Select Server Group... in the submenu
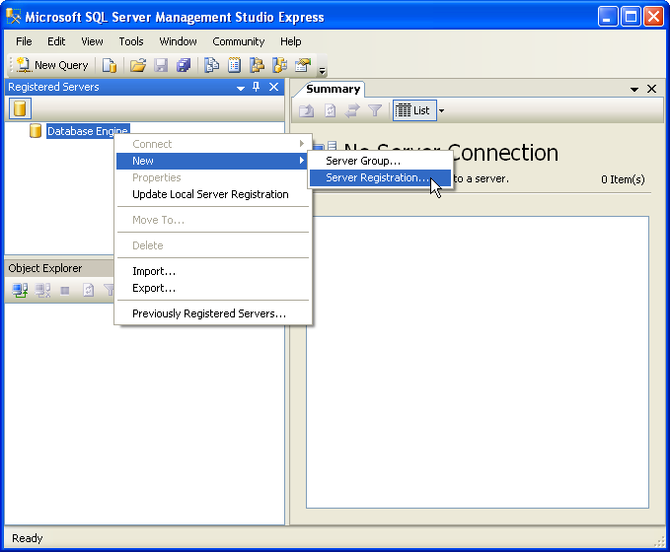Viewport: 670px width, 552px height. [380, 161]
